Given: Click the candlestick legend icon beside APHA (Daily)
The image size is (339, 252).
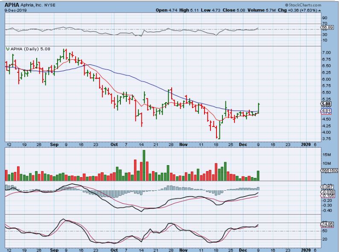Looking at the screenshot, I should pyautogui.click(x=8, y=49).
